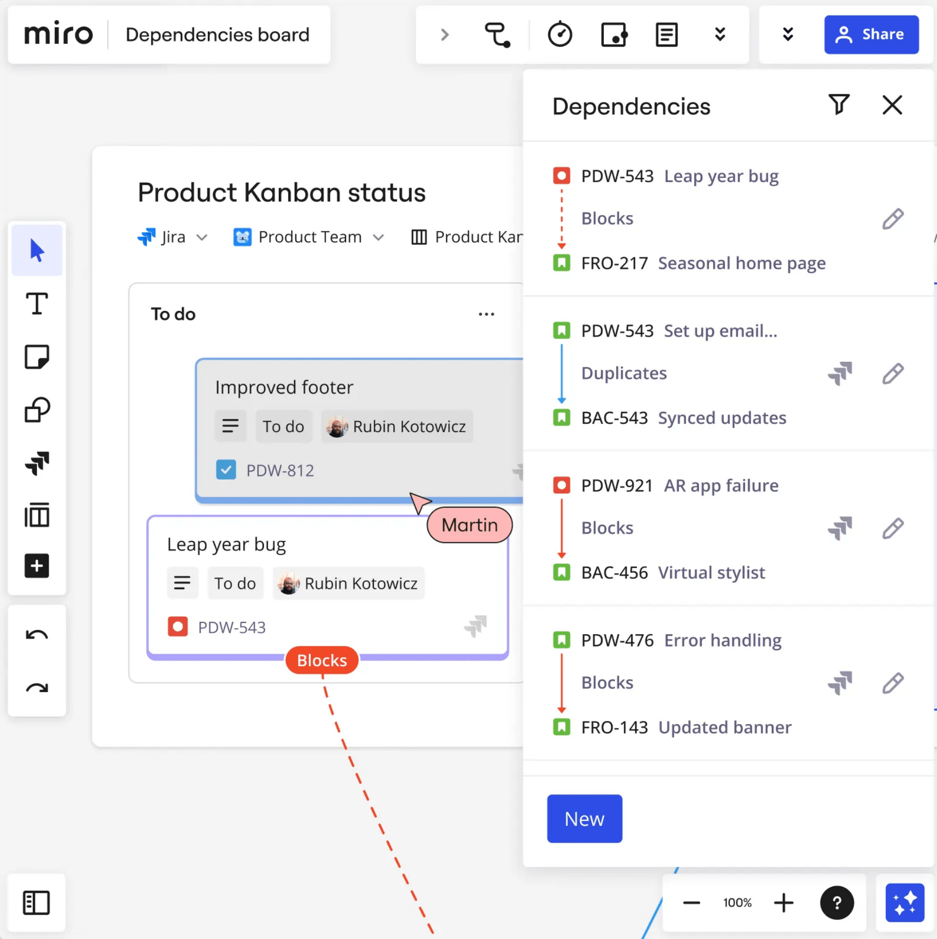Viewport: 937px width, 939px height.
Task: Click the timer icon in the top toolbar
Action: click(x=560, y=34)
